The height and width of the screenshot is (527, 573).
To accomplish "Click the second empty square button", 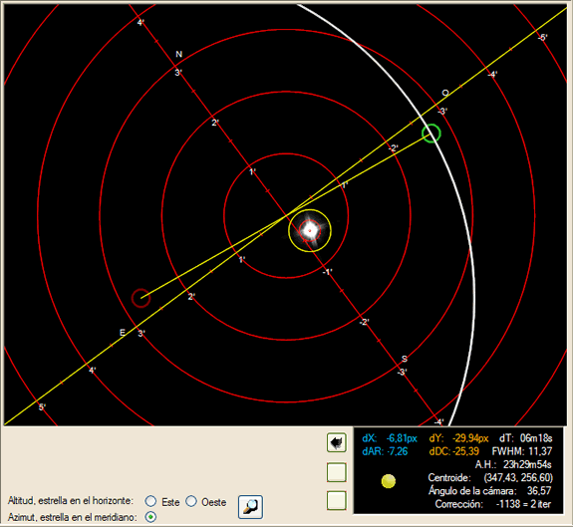I will [336, 500].
